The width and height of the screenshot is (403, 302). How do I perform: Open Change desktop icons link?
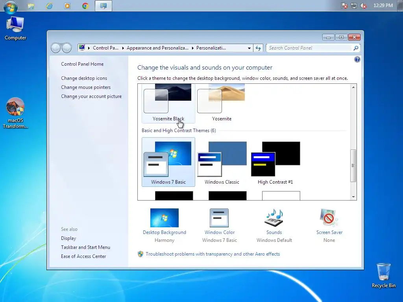[84, 78]
